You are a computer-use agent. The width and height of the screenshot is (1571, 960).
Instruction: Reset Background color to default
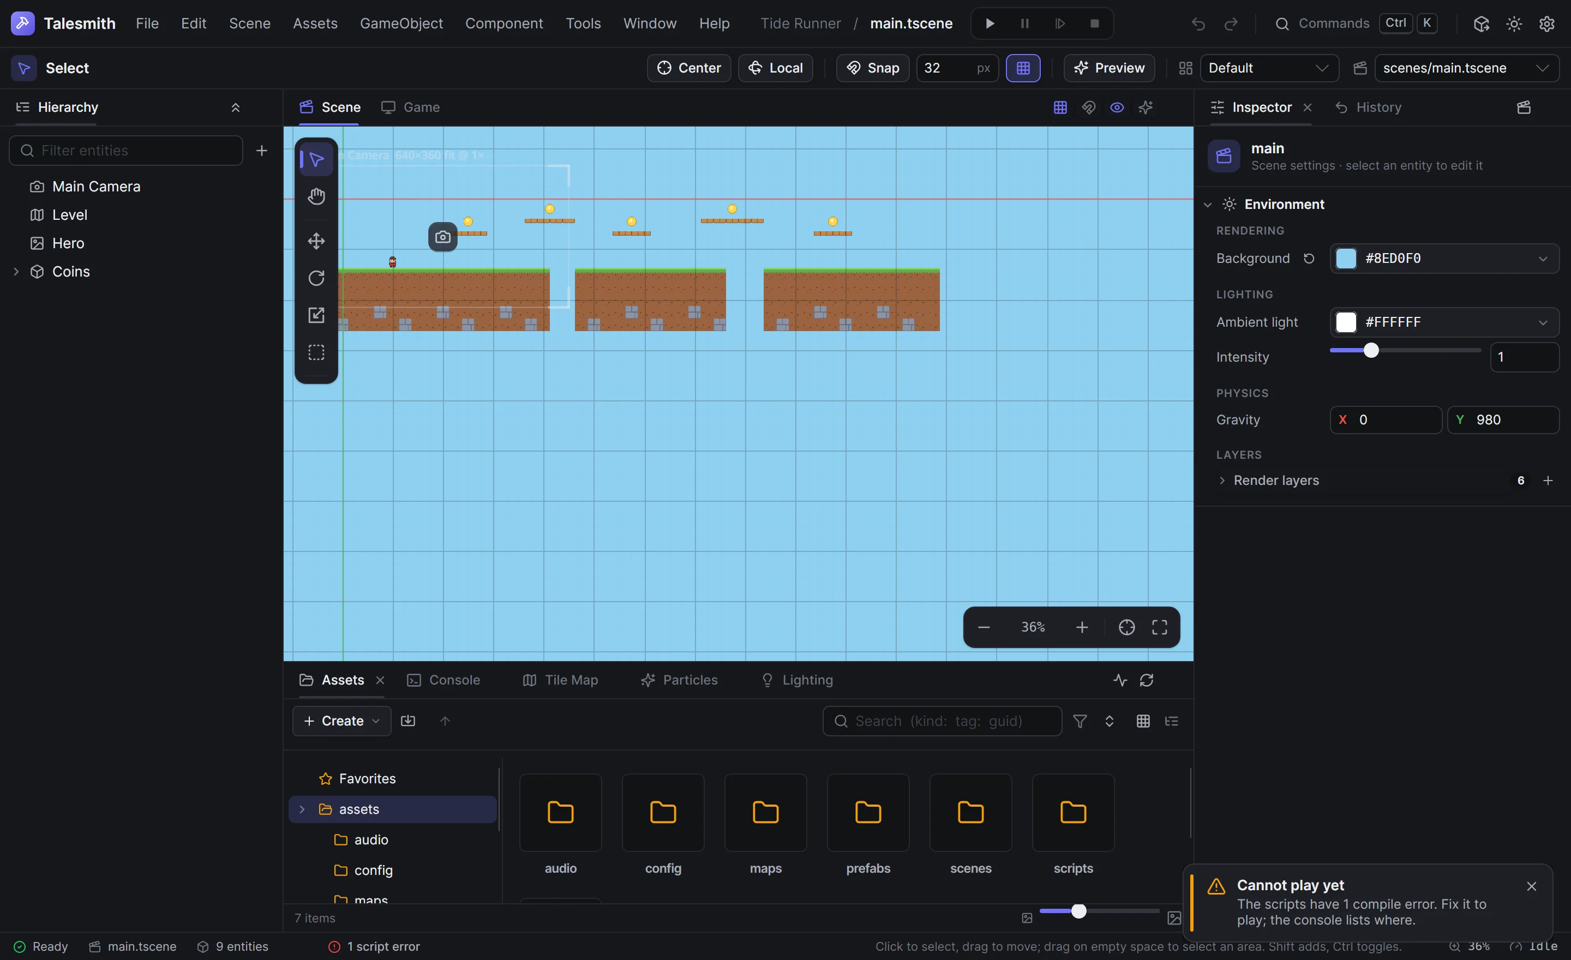1308,258
